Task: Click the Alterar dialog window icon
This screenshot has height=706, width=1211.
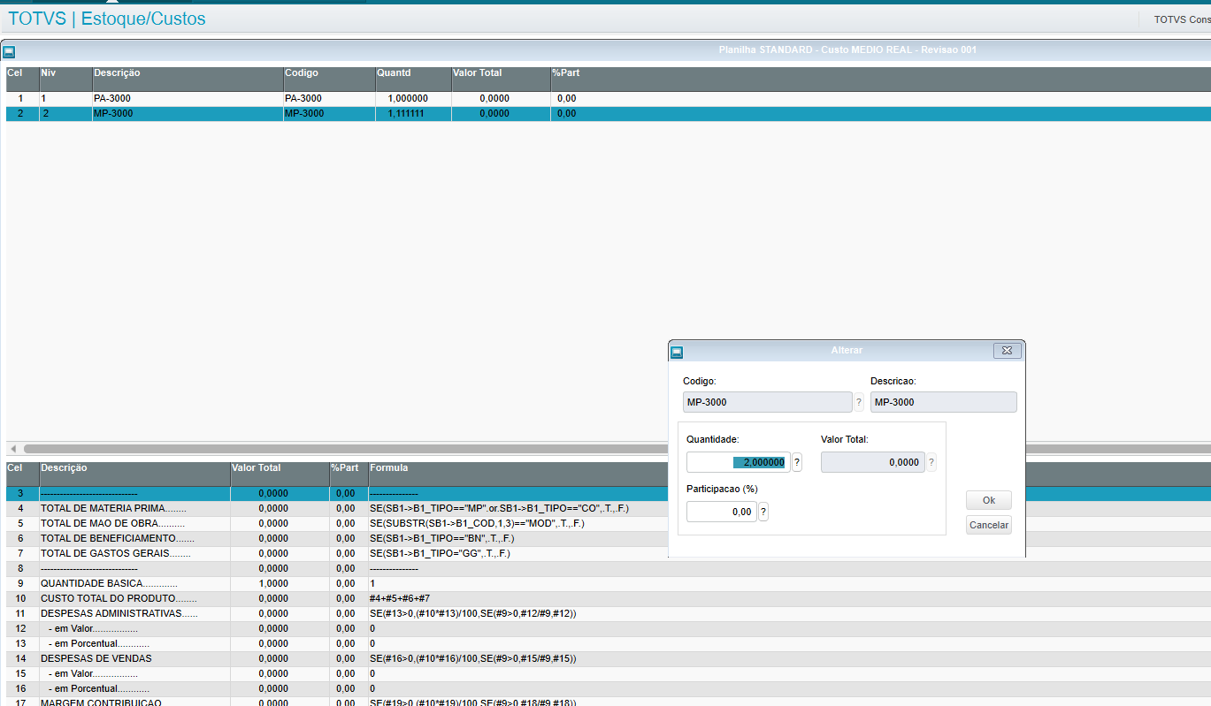Action: [x=677, y=352]
